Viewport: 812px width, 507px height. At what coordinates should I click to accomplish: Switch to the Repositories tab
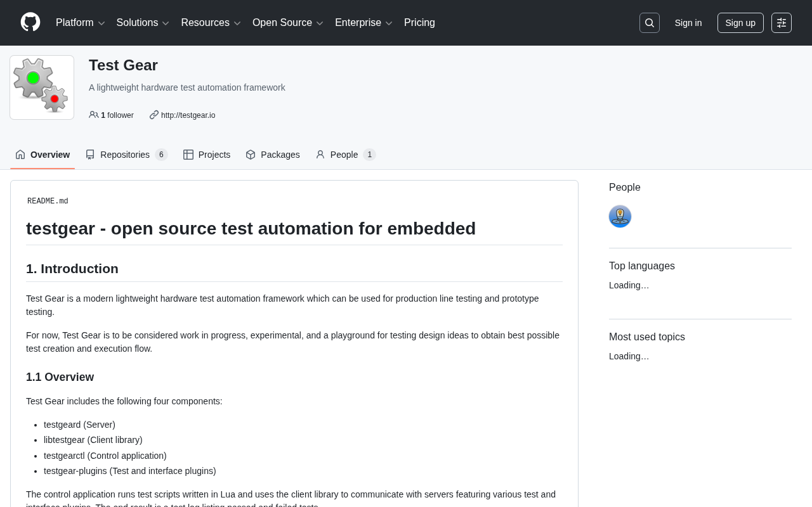click(x=126, y=155)
